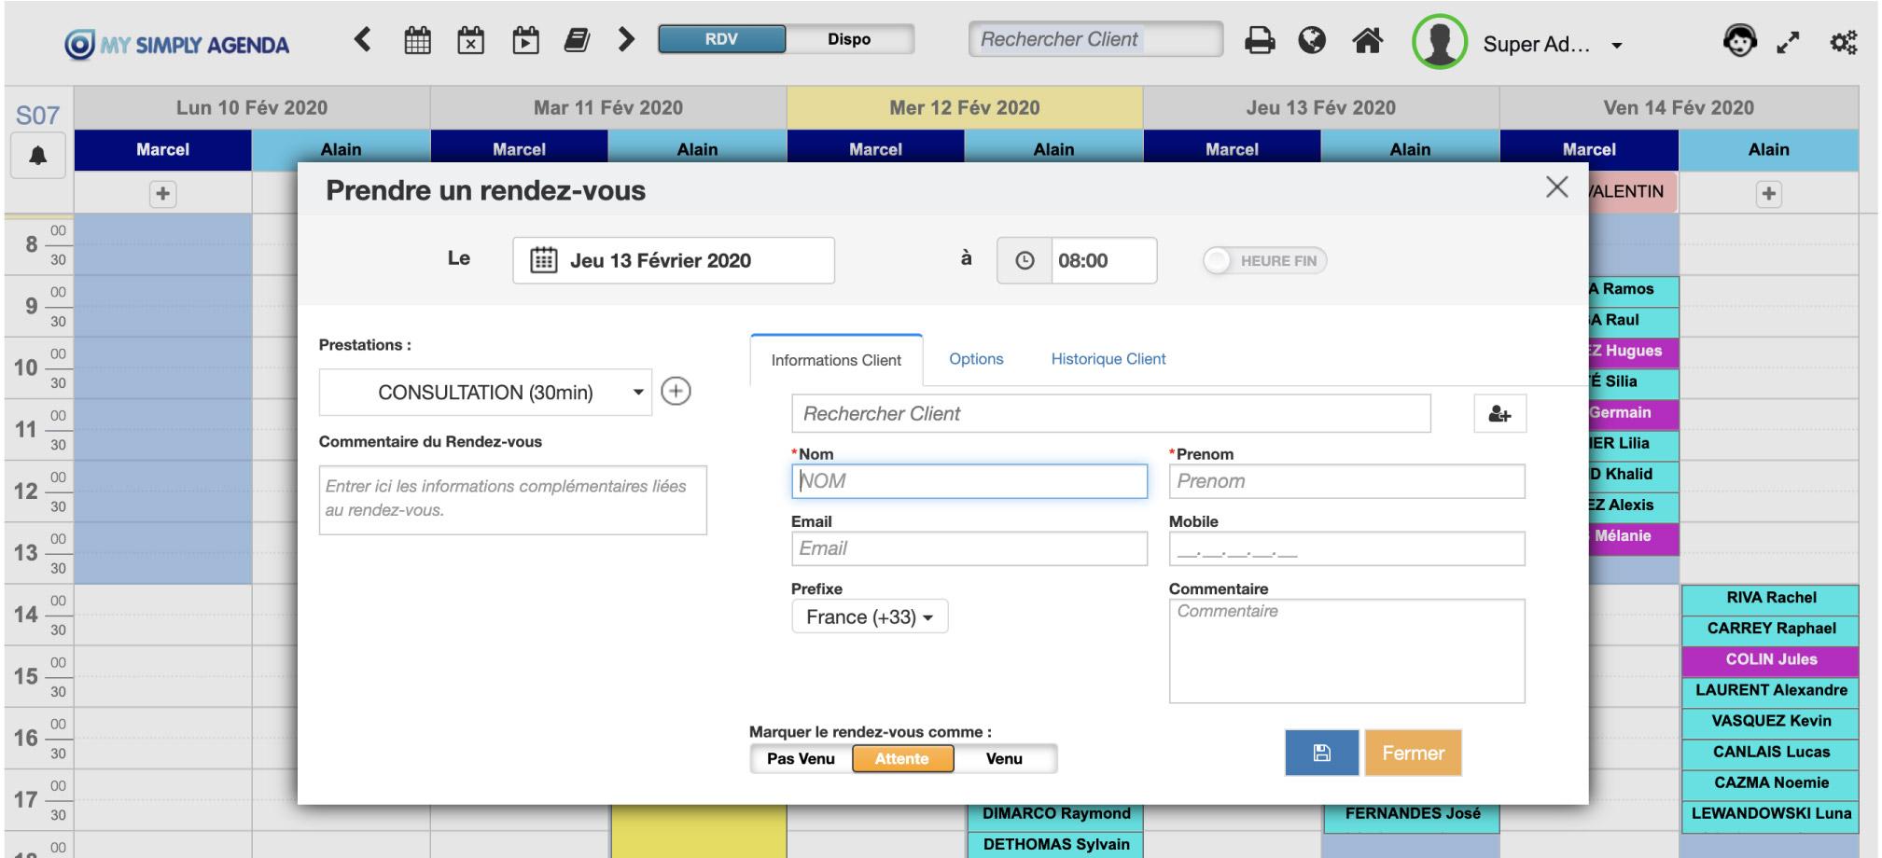Open the CARREY Raphael appointment

coord(1771,629)
